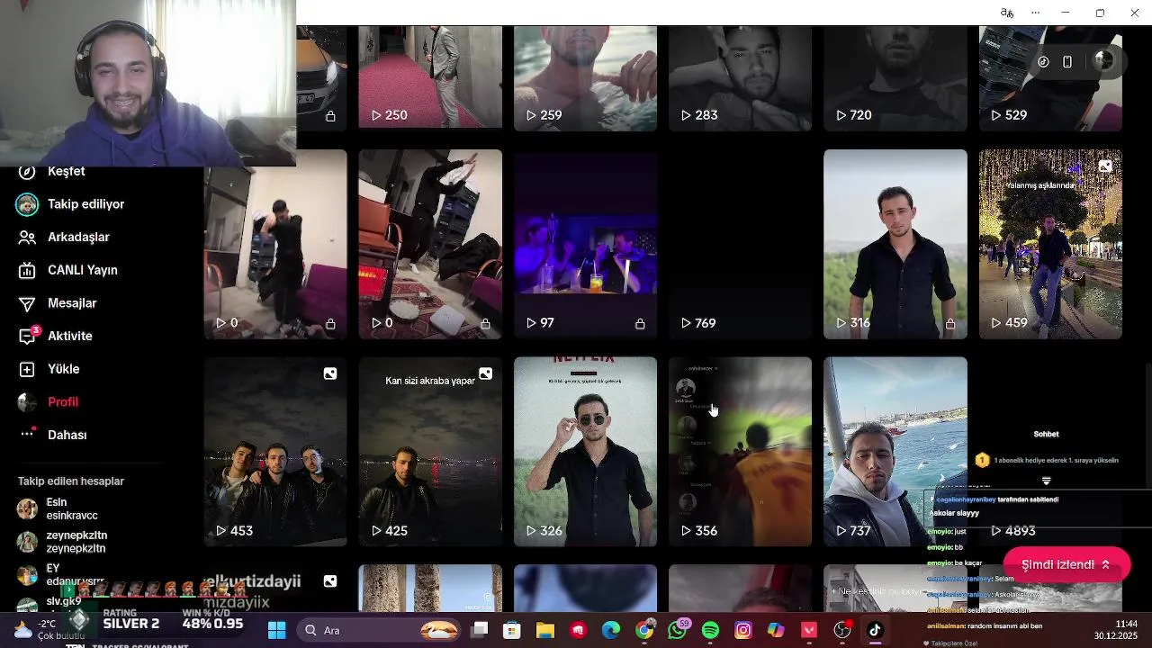Click Yükle (Upload) in sidebar

49,369
